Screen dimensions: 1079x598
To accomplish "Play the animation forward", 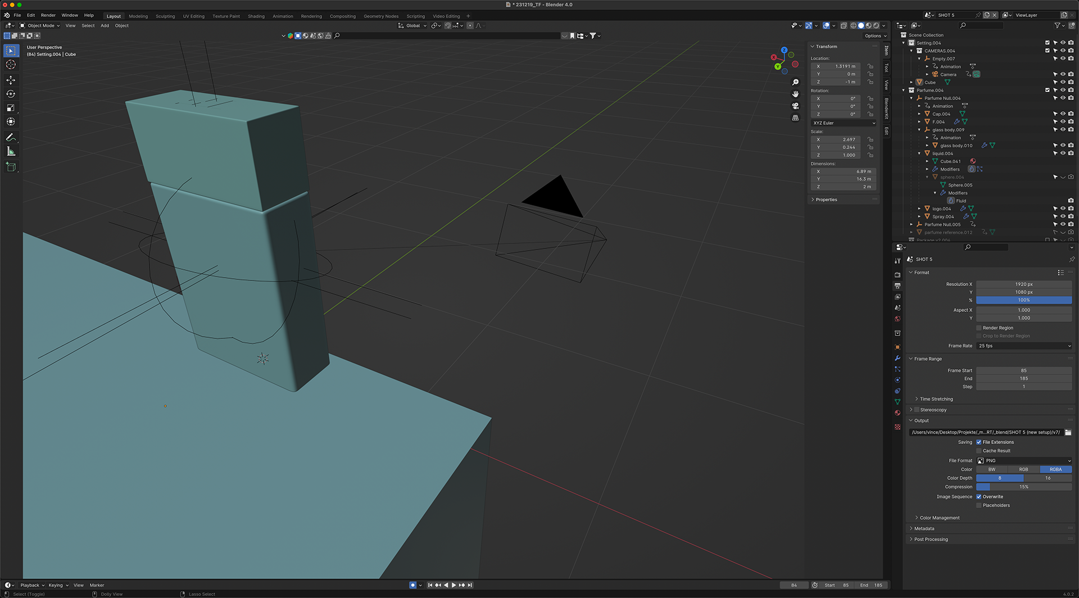I will 454,585.
